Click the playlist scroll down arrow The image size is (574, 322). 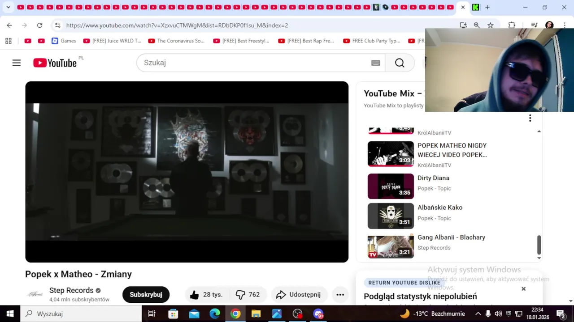coord(539,258)
